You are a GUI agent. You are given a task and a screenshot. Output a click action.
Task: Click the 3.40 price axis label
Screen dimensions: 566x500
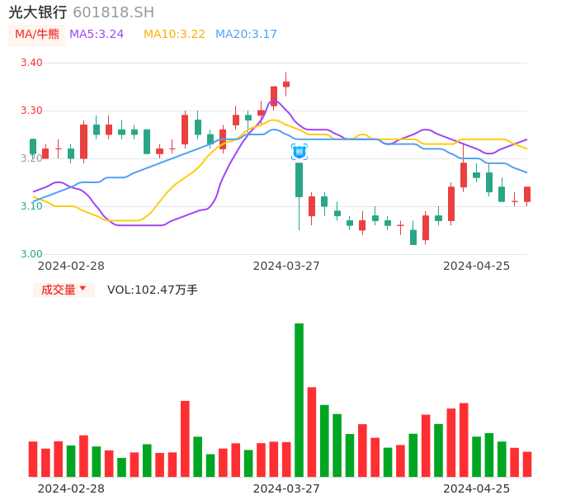point(31,63)
